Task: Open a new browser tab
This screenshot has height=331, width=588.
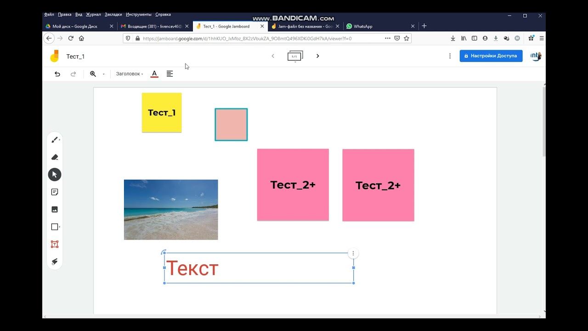Action: 424,26
